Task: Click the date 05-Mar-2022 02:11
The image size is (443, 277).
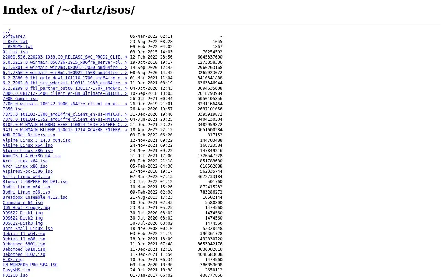Action: pyautogui.click(x=151, y=36)
